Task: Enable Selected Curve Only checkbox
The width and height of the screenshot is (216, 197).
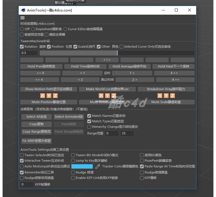Action: [121, 47]
